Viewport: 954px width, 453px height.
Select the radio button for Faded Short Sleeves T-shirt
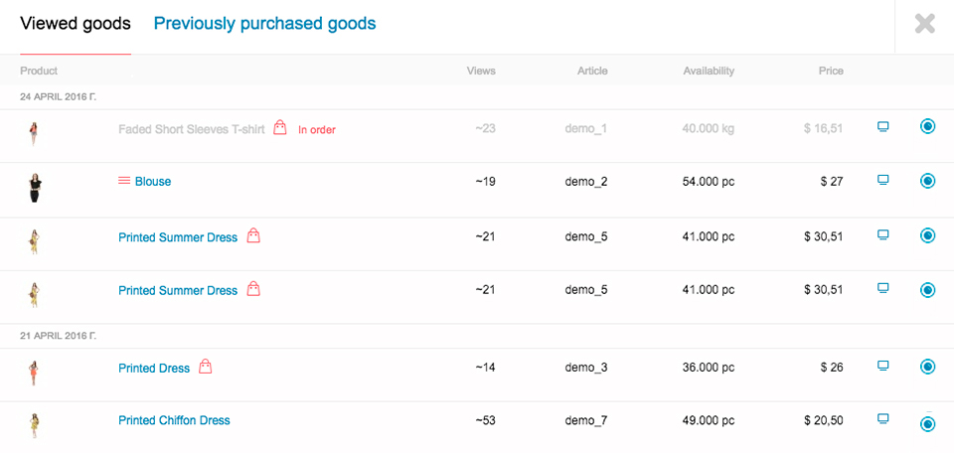(x=927, y=126)
